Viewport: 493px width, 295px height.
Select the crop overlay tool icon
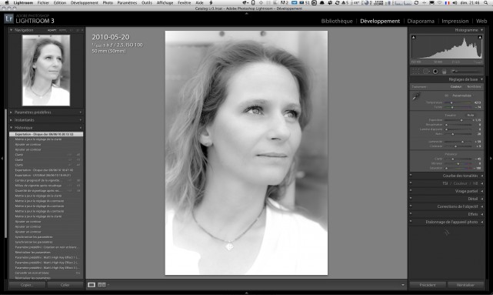(x=415, y=72)
